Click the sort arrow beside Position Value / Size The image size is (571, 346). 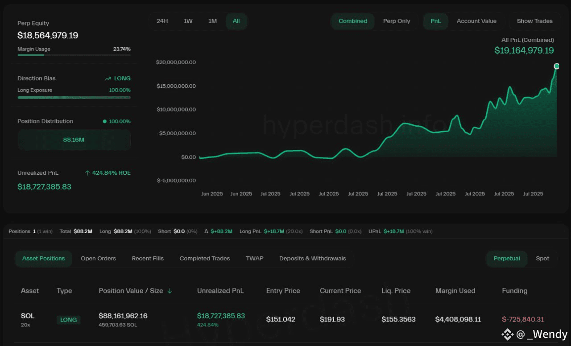[x=170, y=291]
